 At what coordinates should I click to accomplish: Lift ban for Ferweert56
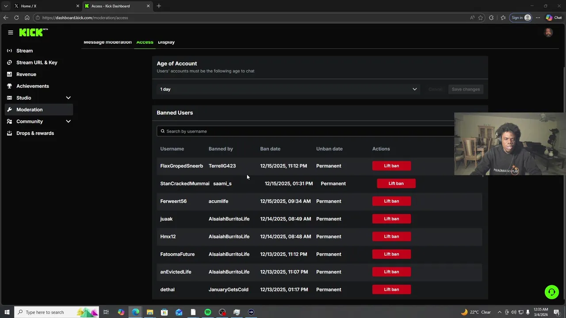coord(391,201)
